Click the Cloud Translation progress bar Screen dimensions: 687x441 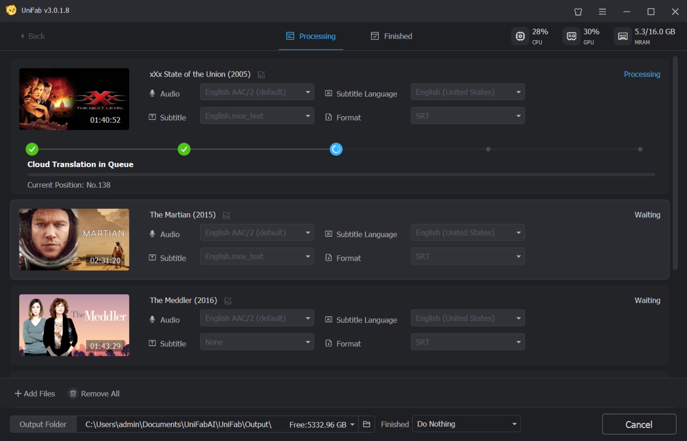tap(341, 175)
